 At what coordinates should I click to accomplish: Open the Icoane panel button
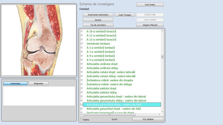coord(98,20)
